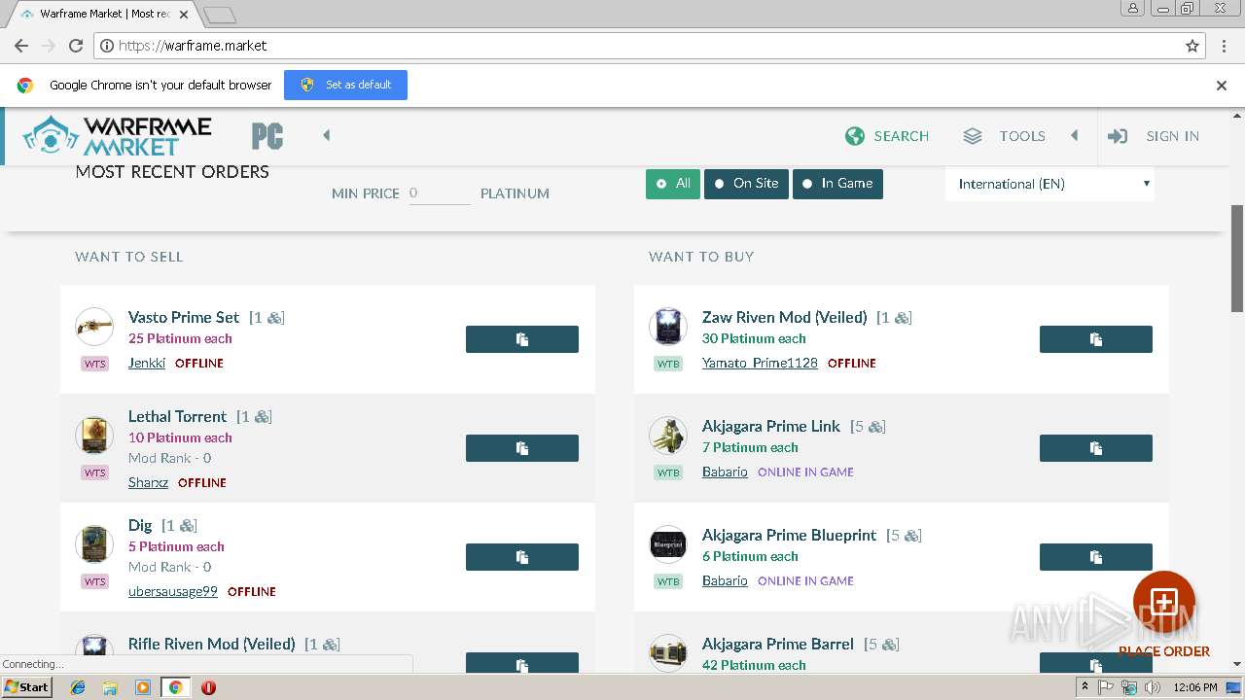This screenshot has width=1245, height=700.
Task: Open Jenkki's seller profile
Action: [147, 363]
